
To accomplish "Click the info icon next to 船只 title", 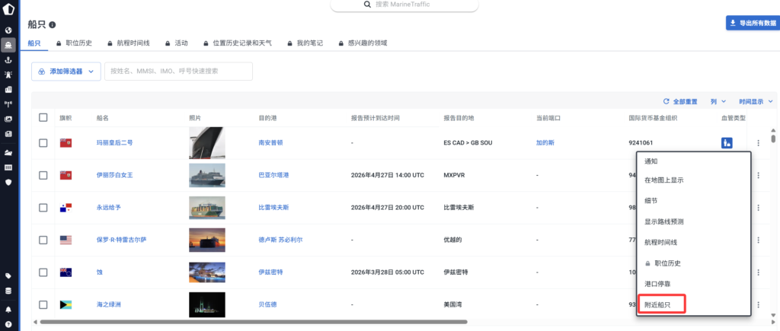I will click(53, 25).
